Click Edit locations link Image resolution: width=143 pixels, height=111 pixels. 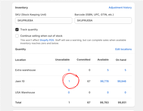point(123,49)
